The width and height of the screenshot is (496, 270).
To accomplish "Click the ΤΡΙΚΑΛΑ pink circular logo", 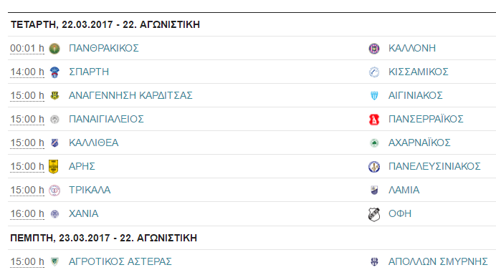I will (x=54, y=191).
